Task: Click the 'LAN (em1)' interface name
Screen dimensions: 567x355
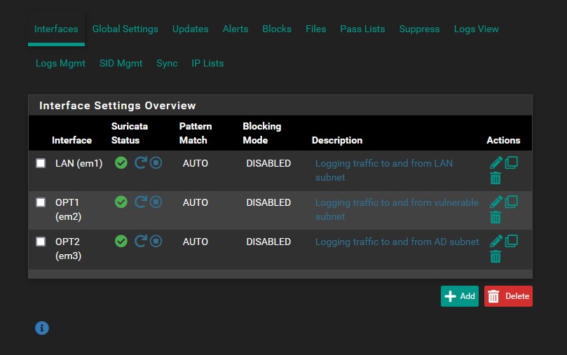Action: pyautogui.click(x=78, y=163)
